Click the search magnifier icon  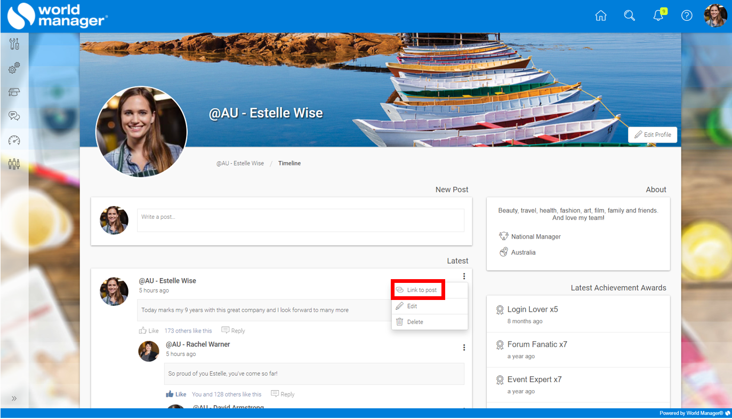click(629, 16)
